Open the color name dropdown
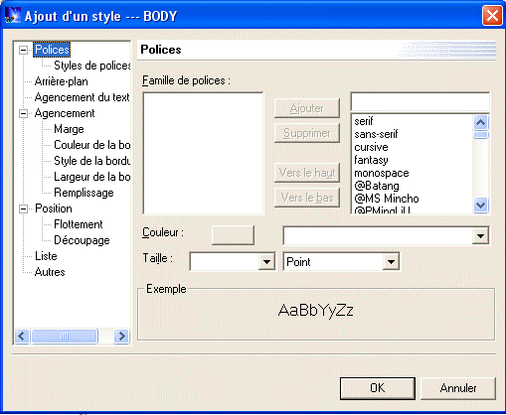506x415 pixels. point(480,236)
